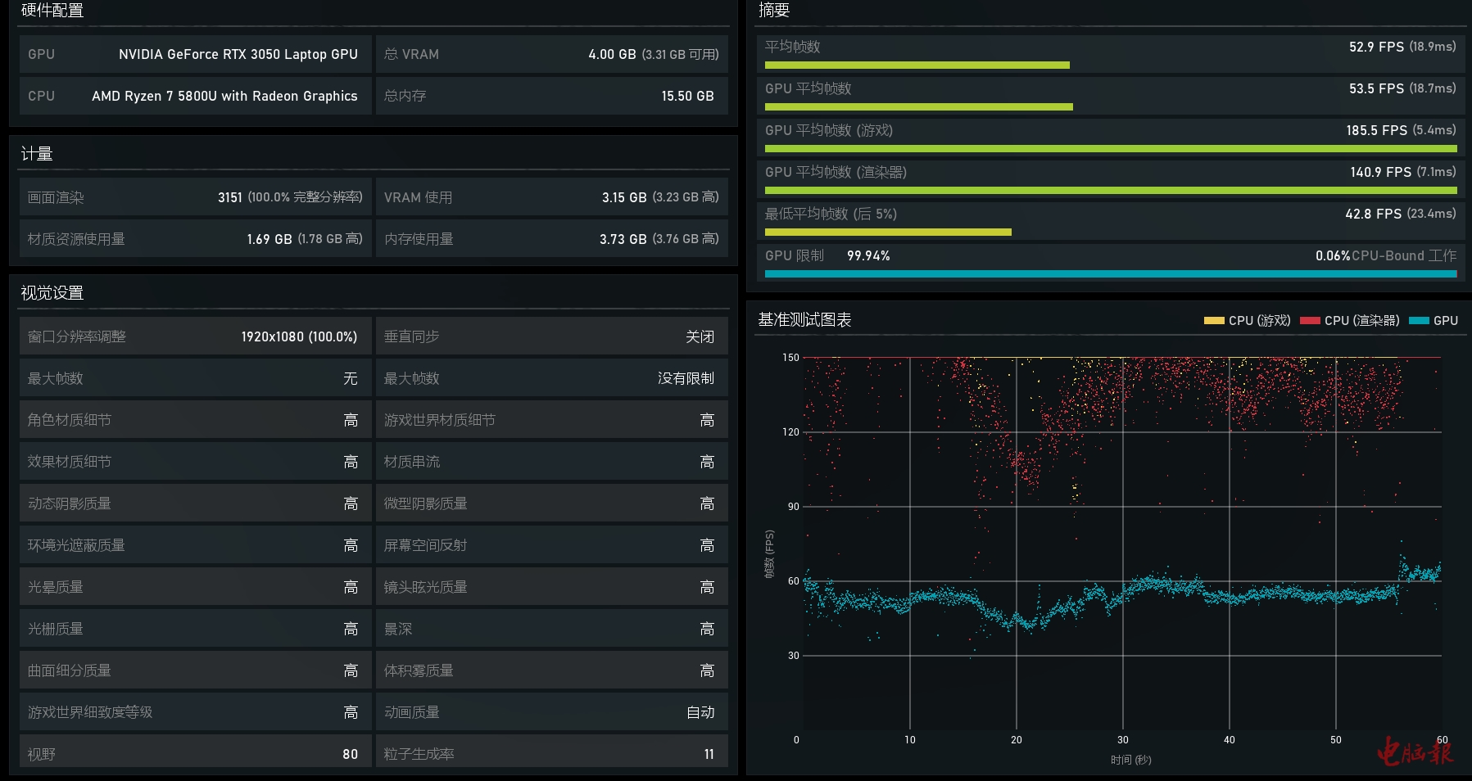Click the 视觉设置 section header
Screen dimensions: 1472x781
(x=52, y=293)
